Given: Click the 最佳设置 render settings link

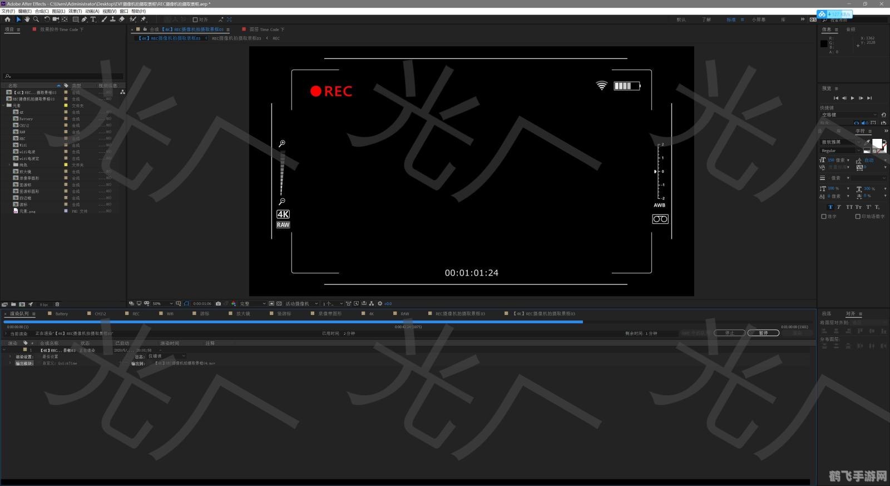Looking at the screenshot, I should 50,357.
